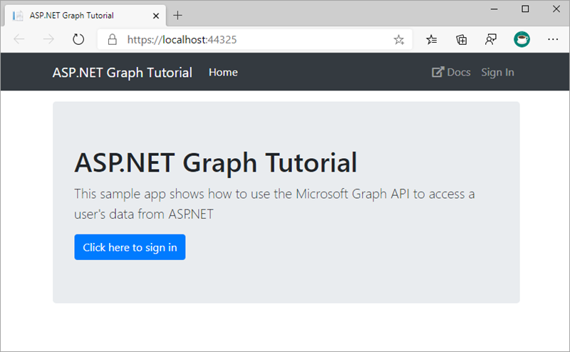This screenshot has height=352, width=570.
Task: Close the ASP.NET Graph Tutorial tab
Action: pyautogui.click(x=156, y=16)
